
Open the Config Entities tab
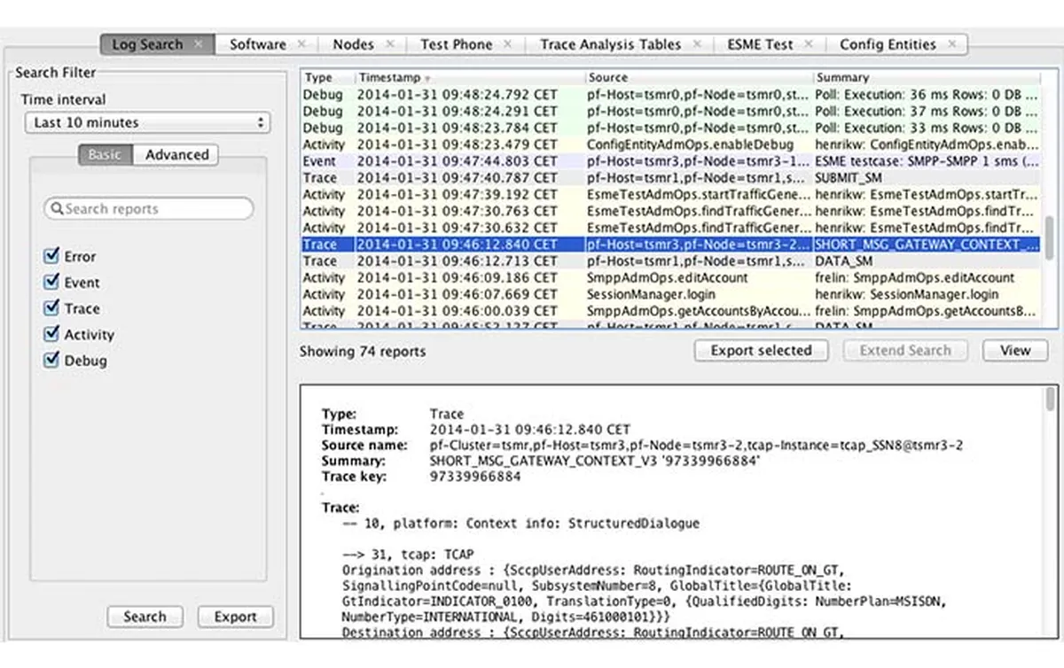point(888,44)
